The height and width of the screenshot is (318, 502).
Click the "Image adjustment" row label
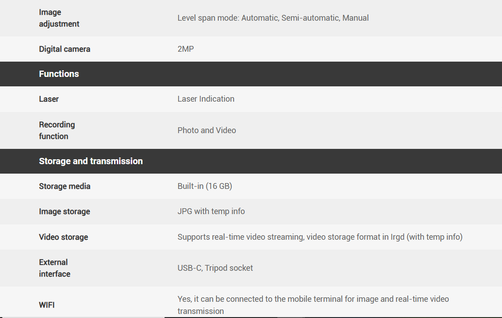[x=59, y=18]
